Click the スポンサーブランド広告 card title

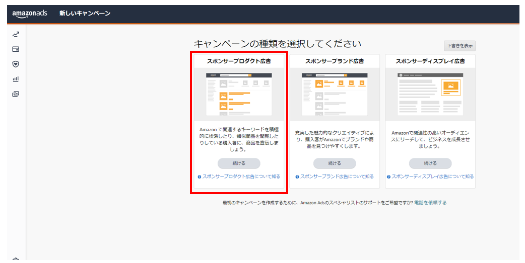[x=335, y=61]
